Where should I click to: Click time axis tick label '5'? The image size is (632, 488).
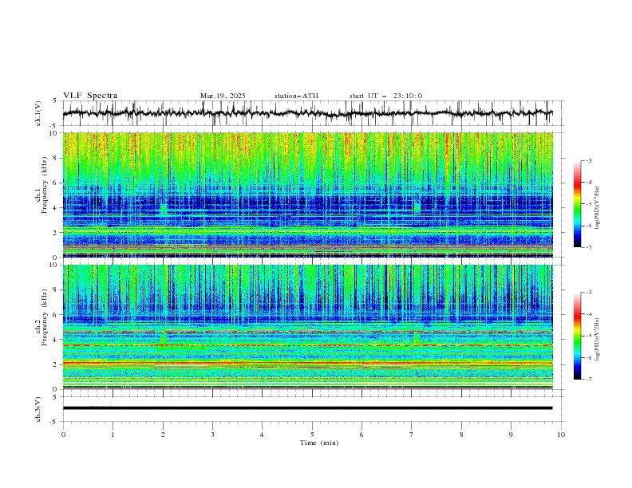(x=312, y=435)
